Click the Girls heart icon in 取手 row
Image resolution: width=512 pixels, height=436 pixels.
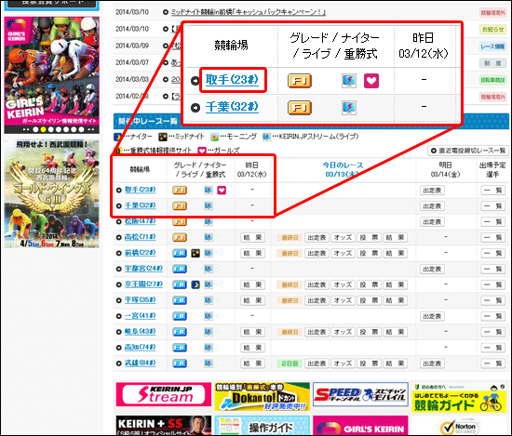(222, 191)
